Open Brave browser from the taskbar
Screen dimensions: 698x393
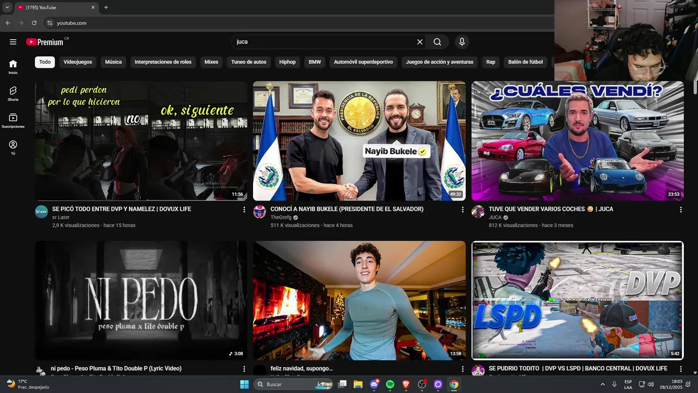pyautogui.click(x=406, y=384)
